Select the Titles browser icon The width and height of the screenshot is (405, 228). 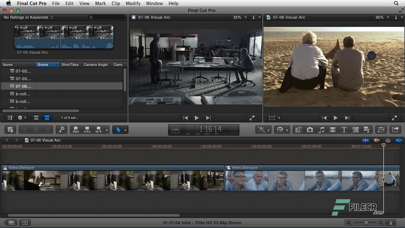point(344,129)
